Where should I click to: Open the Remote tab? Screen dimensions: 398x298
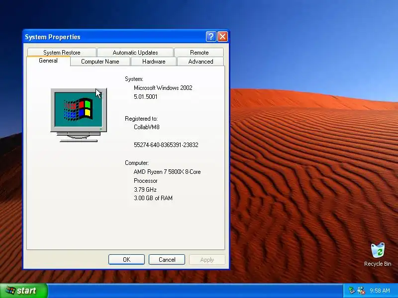(199, 53)
